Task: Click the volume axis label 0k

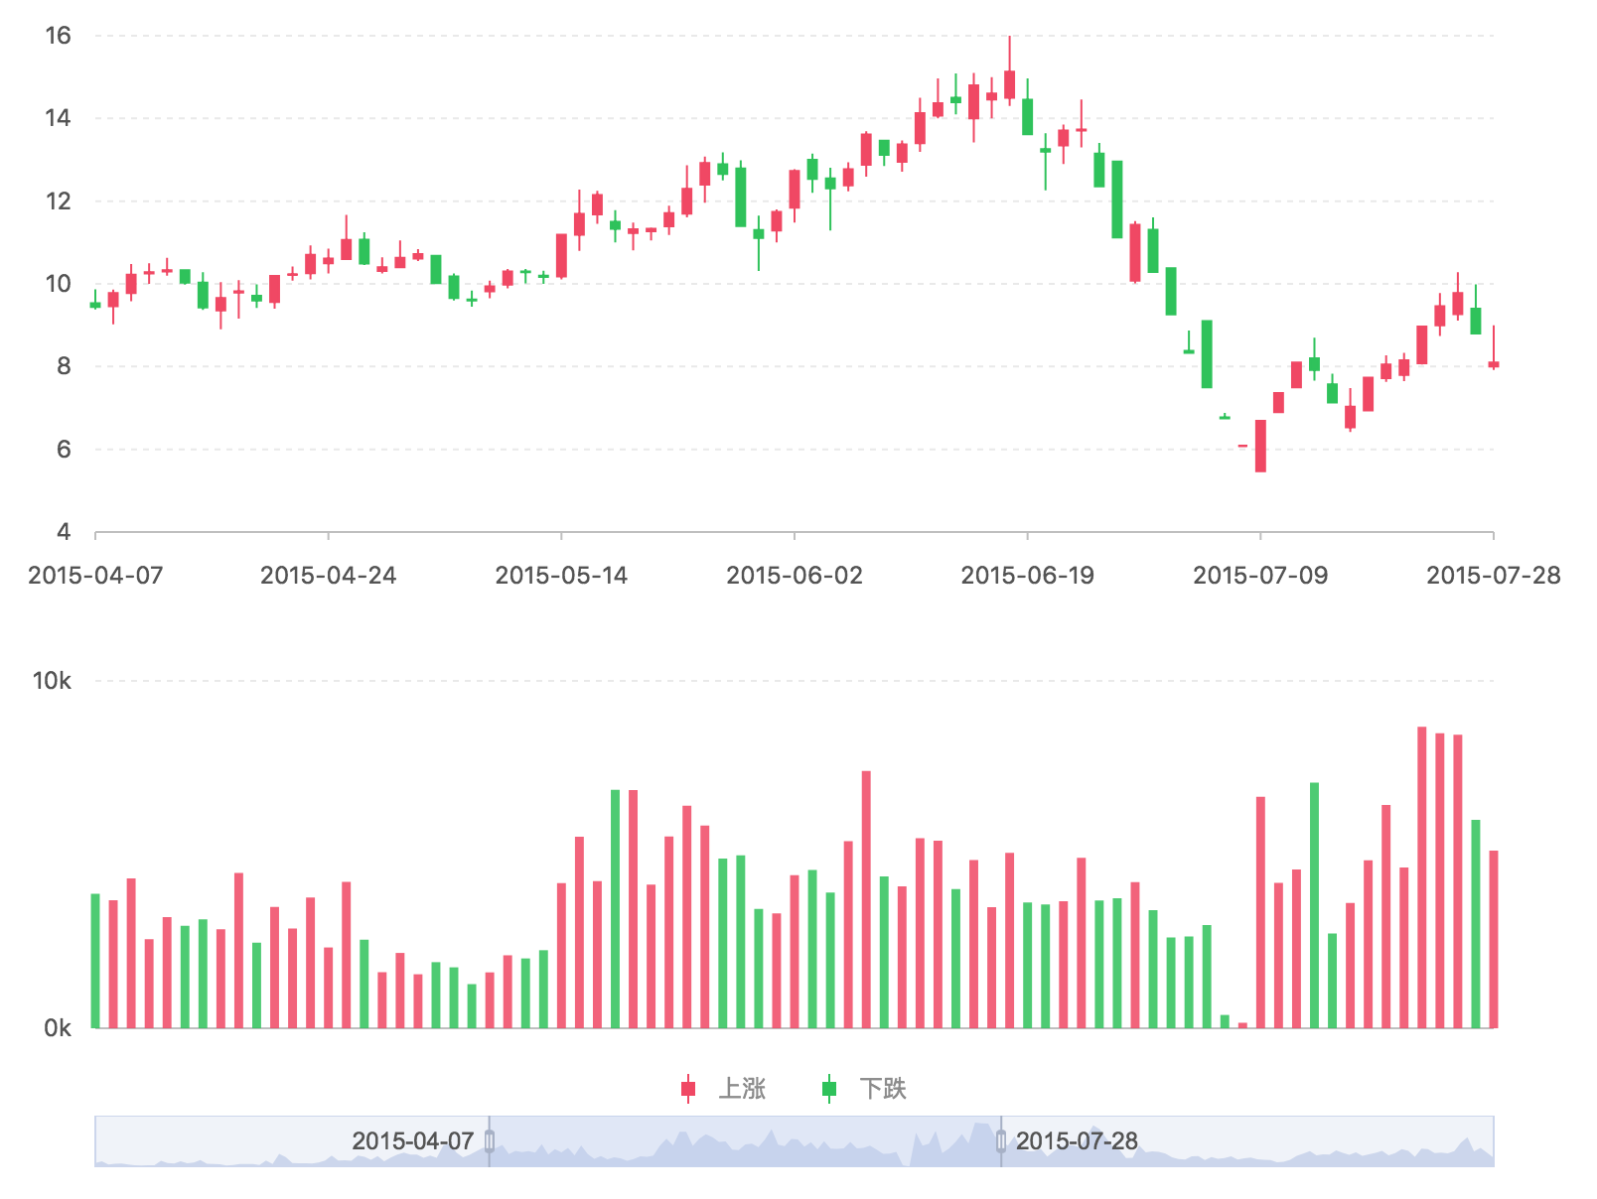Action: click(58, 1028)
